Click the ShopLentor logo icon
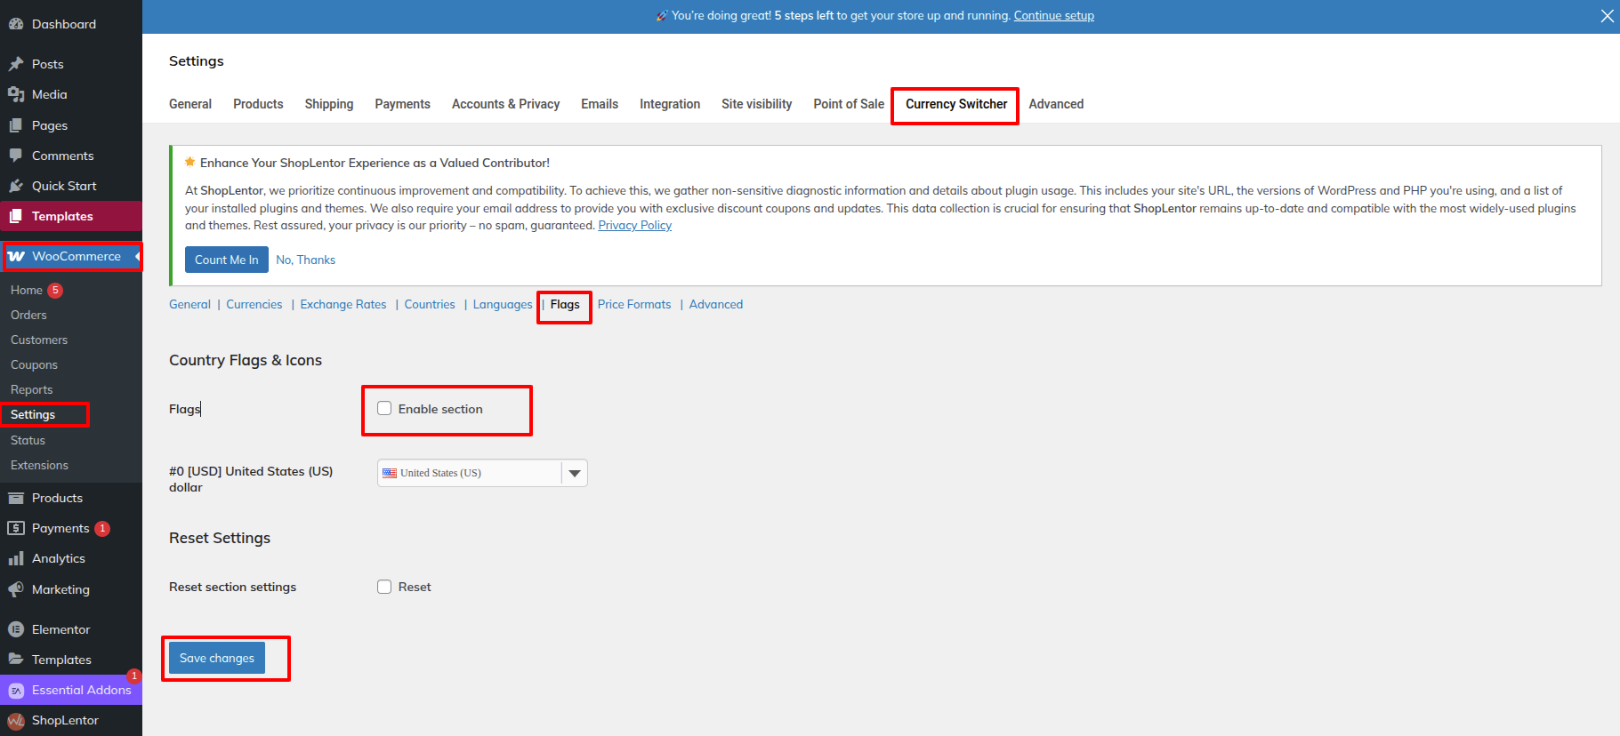Viewport: 1620px width, 736px height. [16, 721]
